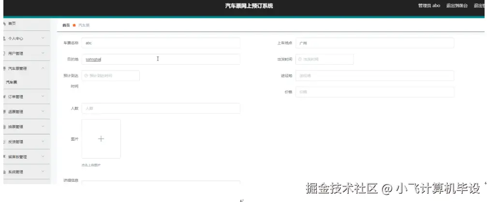The height and width of the screenshot is (202, 487).
Task: Click 退出到前台 in the header
Action: (x=457, y=6)
